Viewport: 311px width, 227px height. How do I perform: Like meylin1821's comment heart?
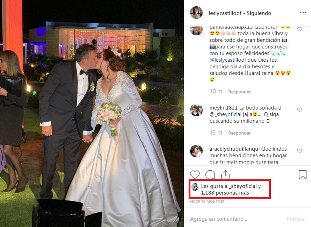click(x=300, y=110)
